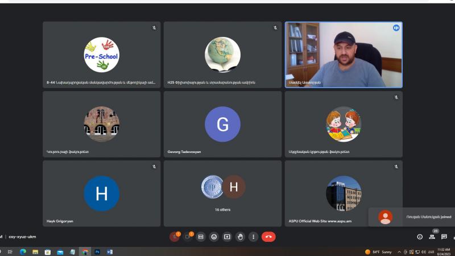This screenshot has height=256, width=455.
Task: Open the taskbar clock and date
Action: tap(444, 251)
